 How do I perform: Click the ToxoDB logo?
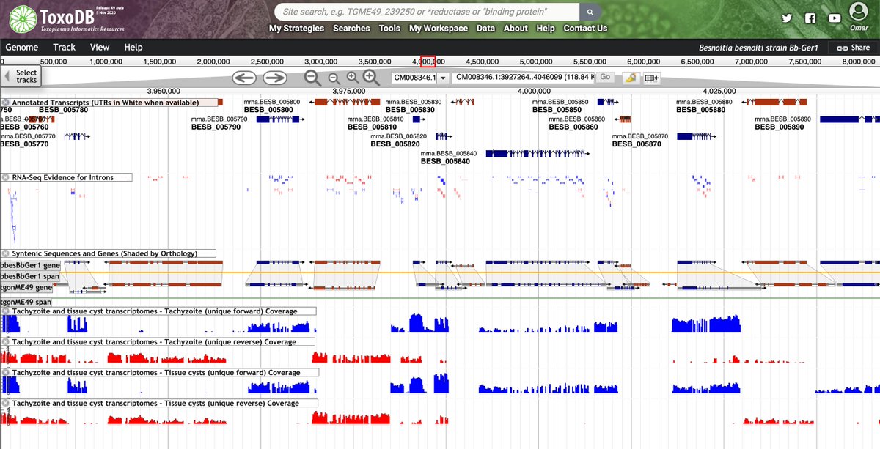pyautogui.click(x=22, y=16)
